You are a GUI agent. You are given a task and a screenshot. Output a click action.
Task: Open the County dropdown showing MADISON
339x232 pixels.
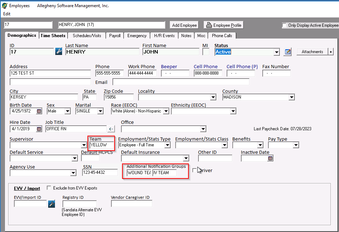tap(292, 97)
